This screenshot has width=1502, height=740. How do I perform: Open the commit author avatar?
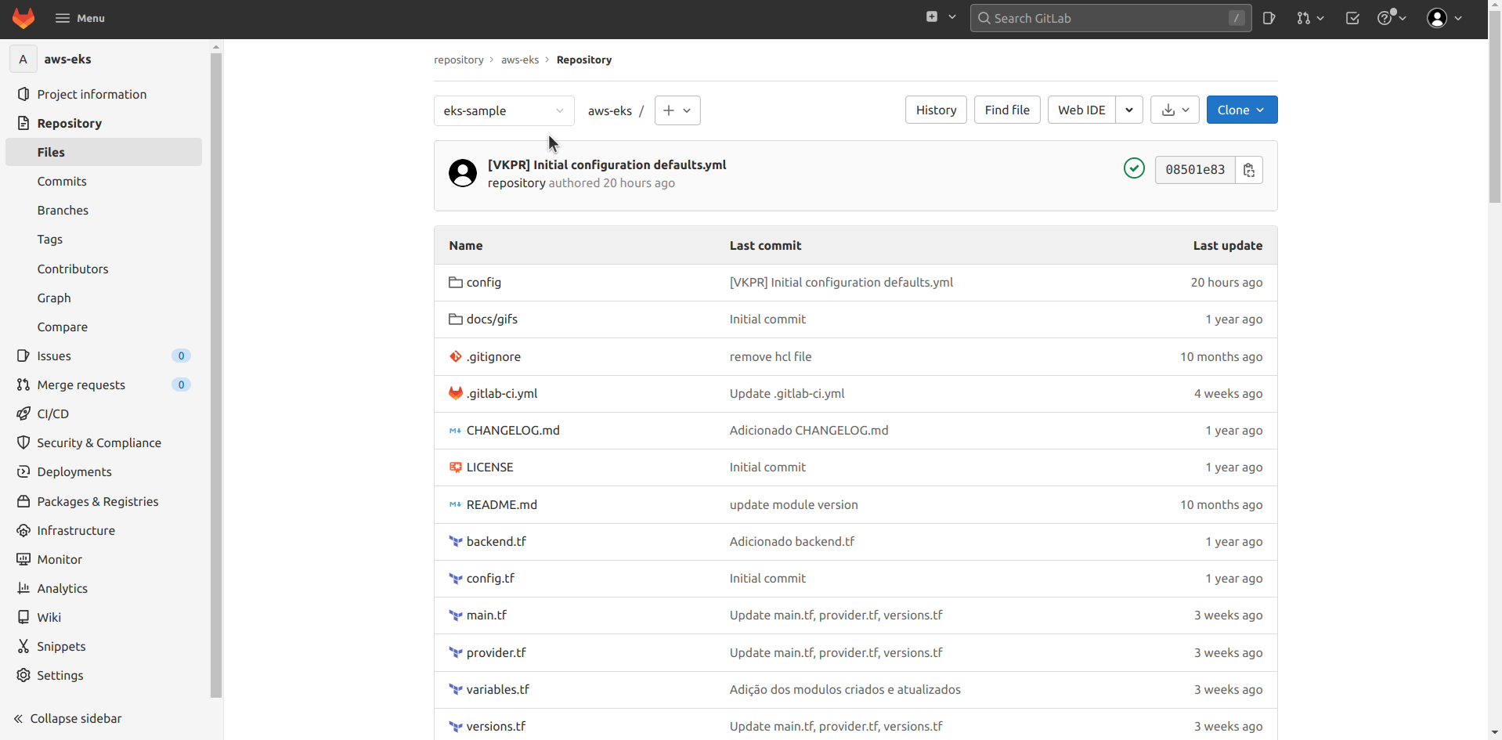(463, 173)
